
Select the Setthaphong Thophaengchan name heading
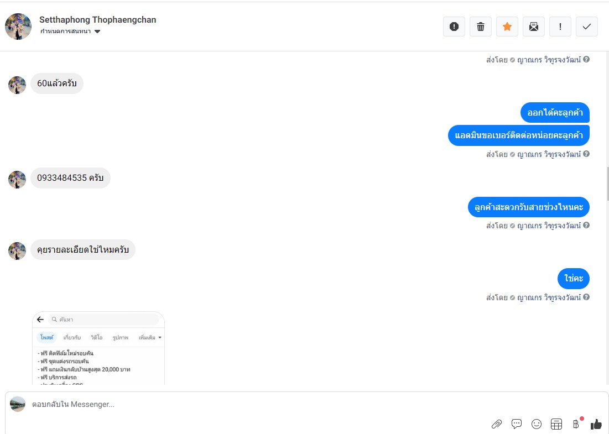[97, 20]
